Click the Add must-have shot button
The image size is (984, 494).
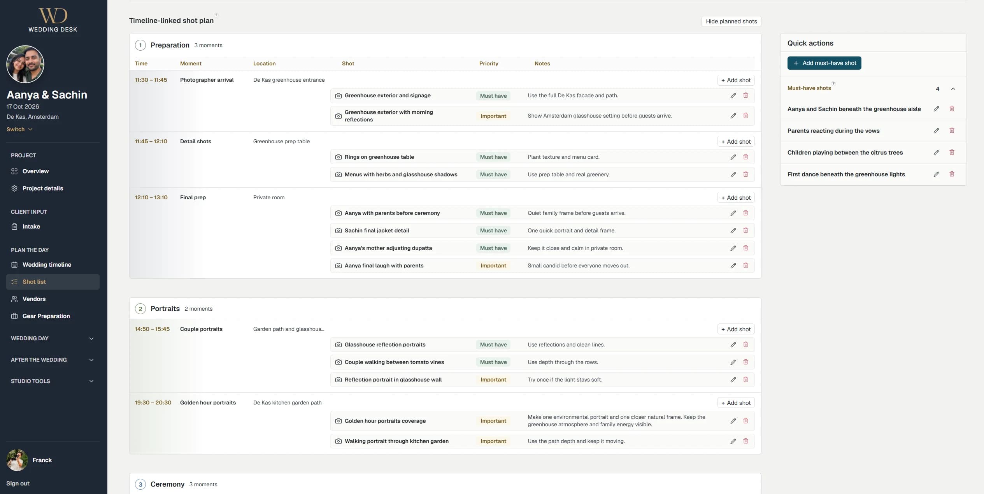[x=824, y=63]
